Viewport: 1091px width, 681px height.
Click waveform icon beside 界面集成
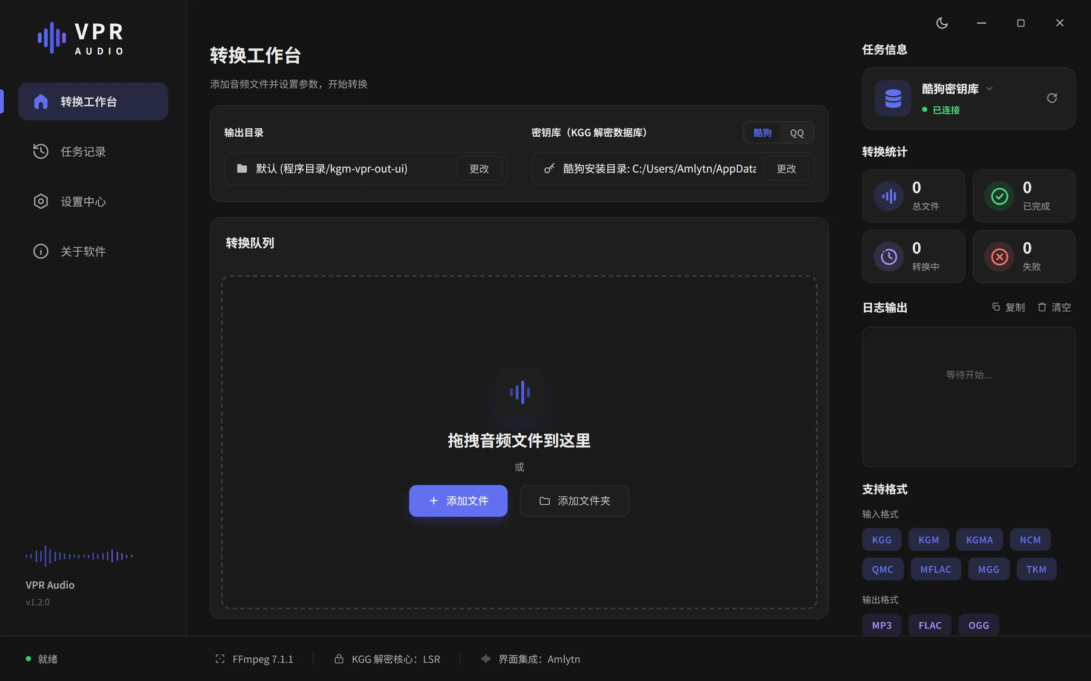pos(486,659)
